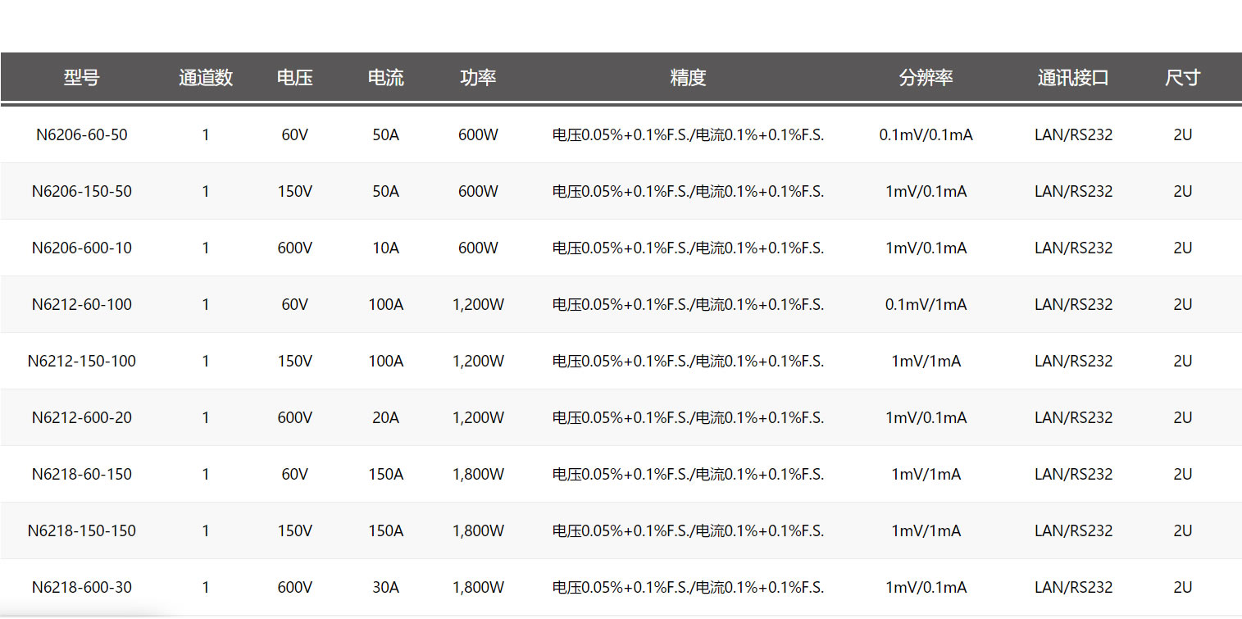This screenshot has height=619, width=1242.
Task: Select model N6206-60-50
Action: coord(82,134)
